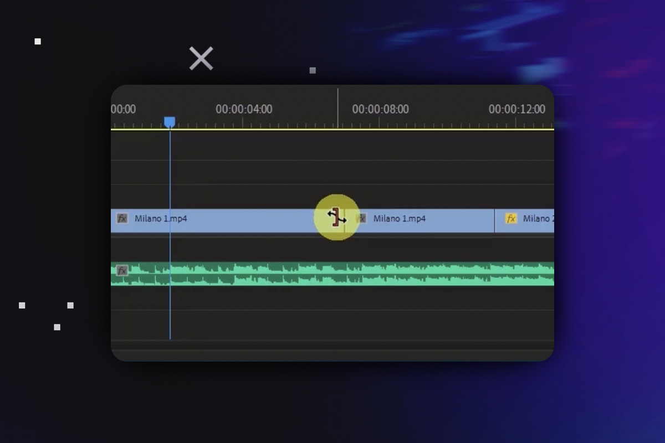Click the fx badge on the green audio clip

(x=122, y=270)
